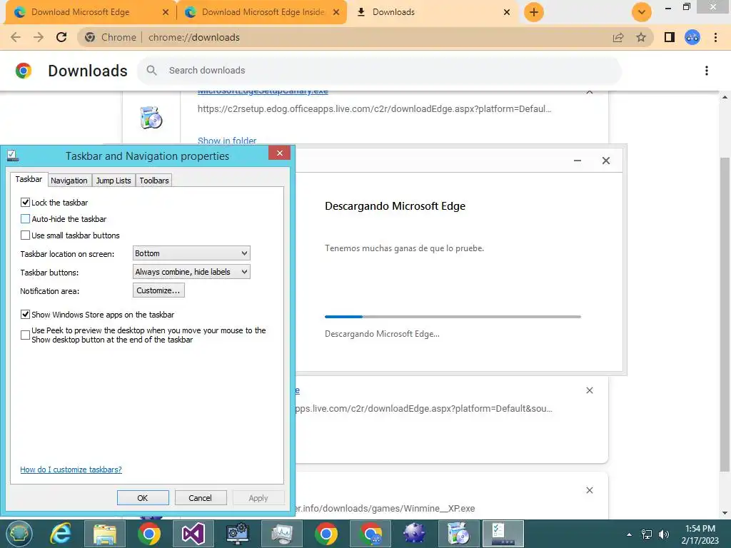Click the Search downloads magnifier icon
Screen dimensions: 731x548
click(151, 71)
